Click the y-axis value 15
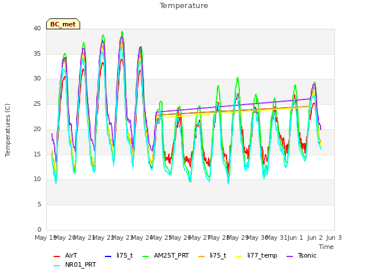The height and width of the screenshot is (276, 369). click(37, 154)
